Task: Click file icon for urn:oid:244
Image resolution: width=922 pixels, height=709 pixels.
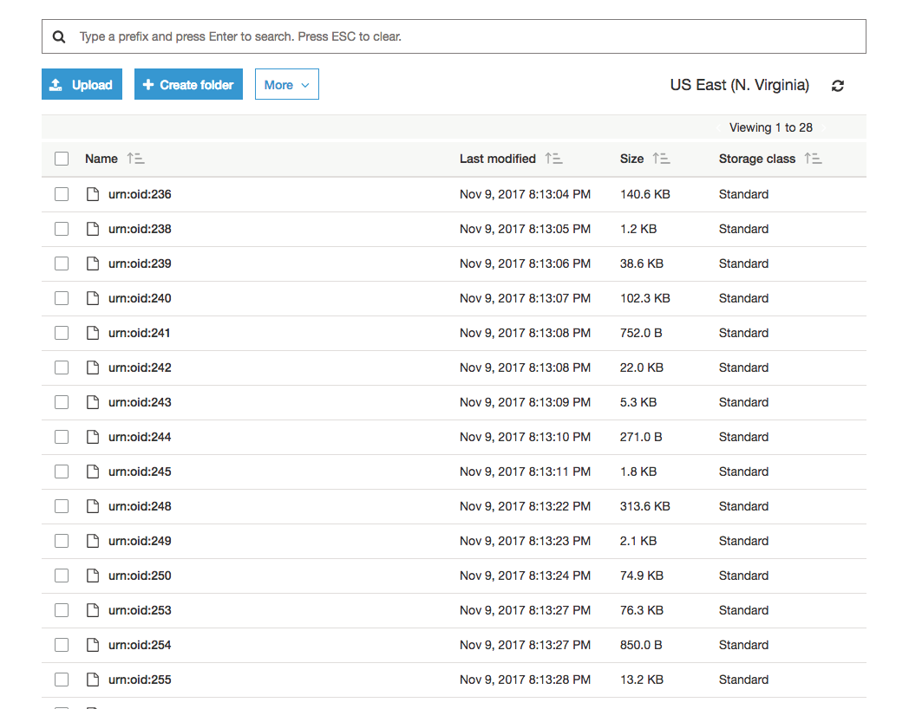Action: pos(92,437)
